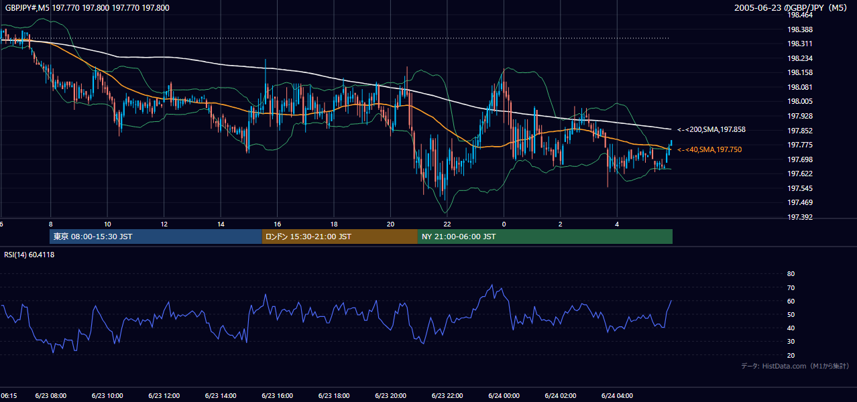Click the 6/24 02:00 bottom time label

pos(561,396)
